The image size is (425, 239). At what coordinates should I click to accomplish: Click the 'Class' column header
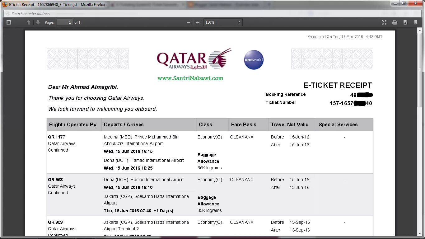[205, 124]
